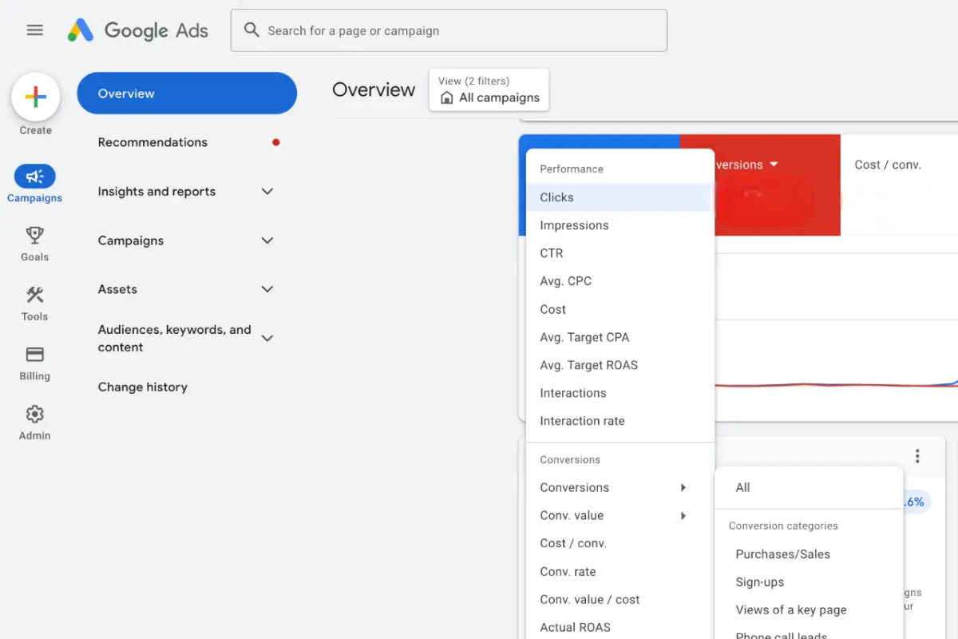The width and height of the screenshot is (958, 639).
Task: View the Change history page
Action: pos(143,387)
